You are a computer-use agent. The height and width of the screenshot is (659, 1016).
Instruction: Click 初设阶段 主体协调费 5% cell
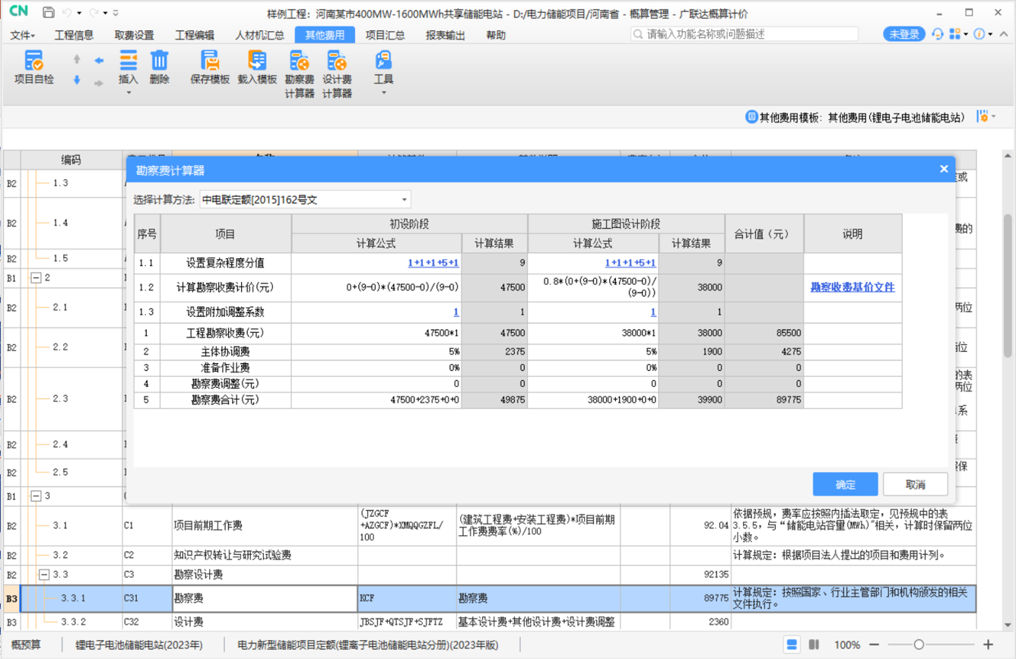[x=376, y=352]
